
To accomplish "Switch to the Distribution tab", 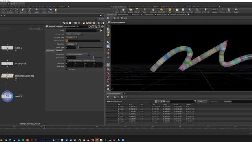I will (x=50, y=50).
